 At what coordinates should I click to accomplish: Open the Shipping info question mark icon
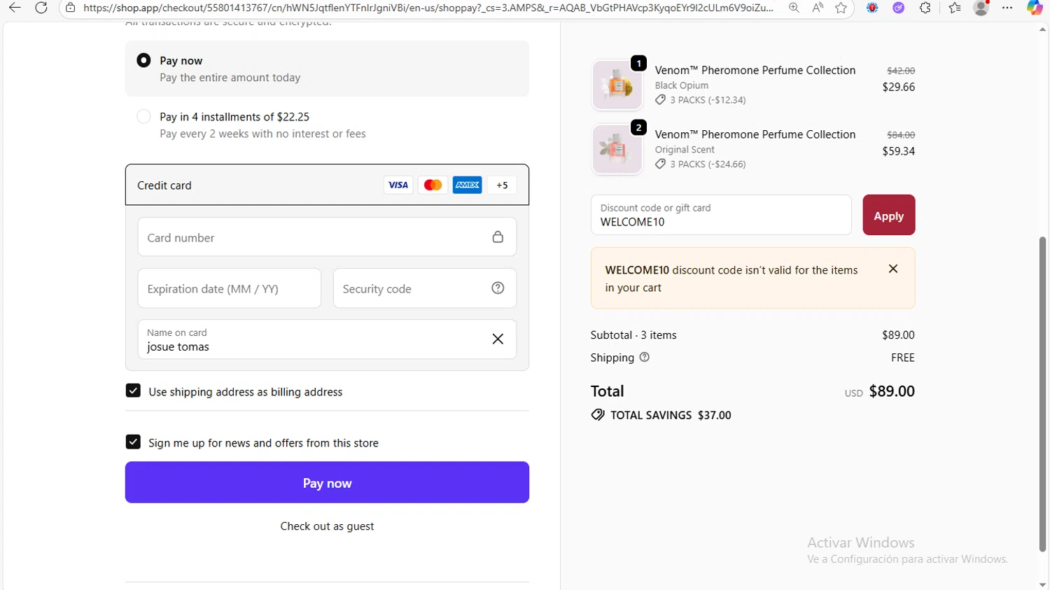(x=645, y=357)
